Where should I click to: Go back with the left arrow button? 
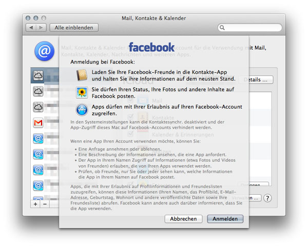(x=31, y=28)
